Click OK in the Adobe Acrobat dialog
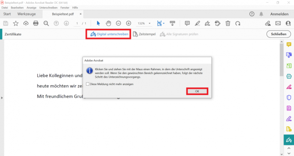Screen dimensions: 294x156 [197, 91]
